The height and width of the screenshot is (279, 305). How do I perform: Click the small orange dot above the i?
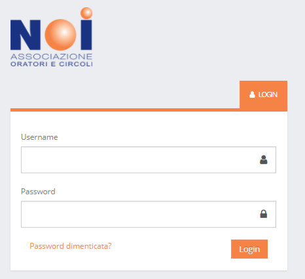[x=86, y=13]
